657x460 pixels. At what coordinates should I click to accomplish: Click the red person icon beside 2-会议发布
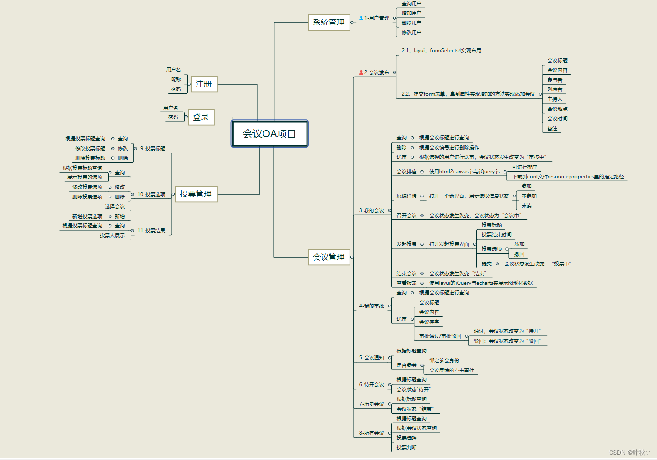pos(361,73)
